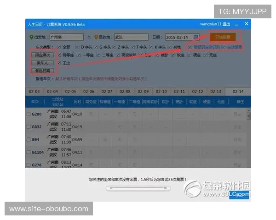Viewport: 276px width, 220px height.
Task: Toggle the 全部 train type checkbox
Action: coord(59,47)
